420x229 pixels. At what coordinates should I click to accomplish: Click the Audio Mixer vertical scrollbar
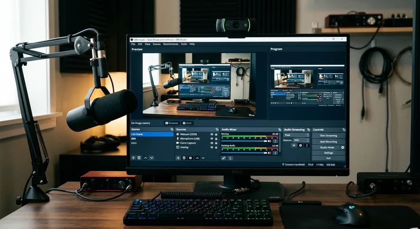(x=280, y=143)
